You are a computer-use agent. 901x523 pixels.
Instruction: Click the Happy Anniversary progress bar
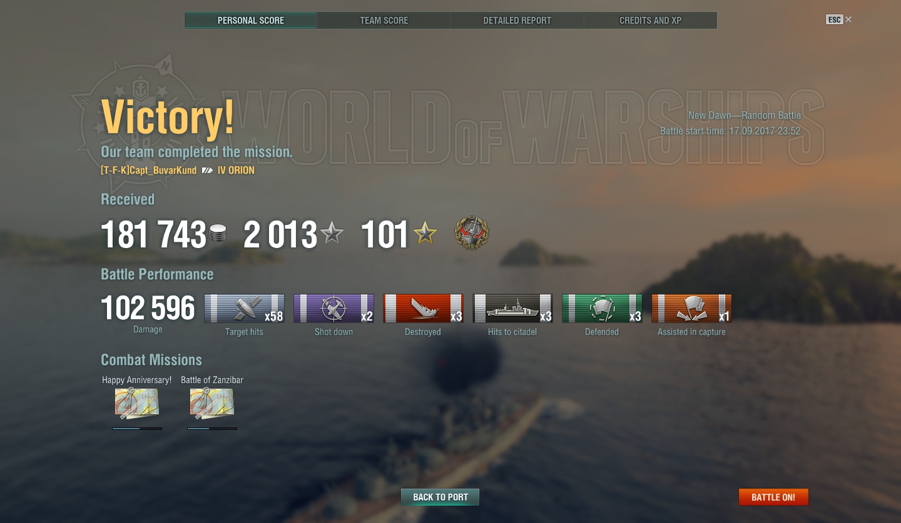point(137,429)
